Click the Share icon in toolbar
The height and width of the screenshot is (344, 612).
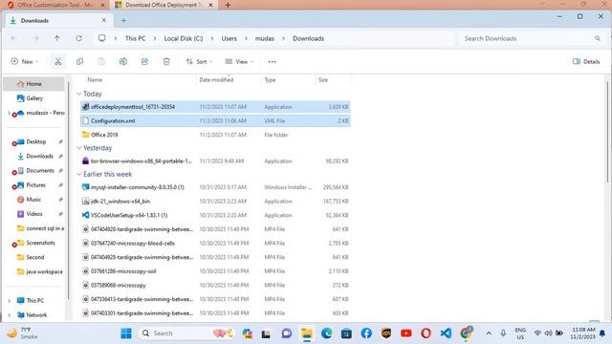click(x=144, y=61)
